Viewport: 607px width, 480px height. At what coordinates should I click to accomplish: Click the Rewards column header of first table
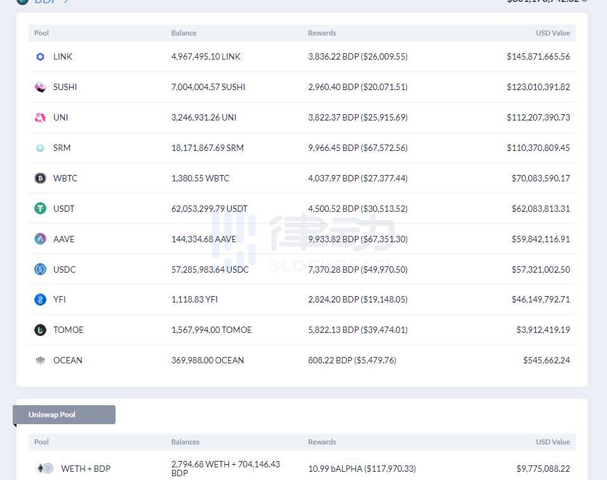(322, 33)
